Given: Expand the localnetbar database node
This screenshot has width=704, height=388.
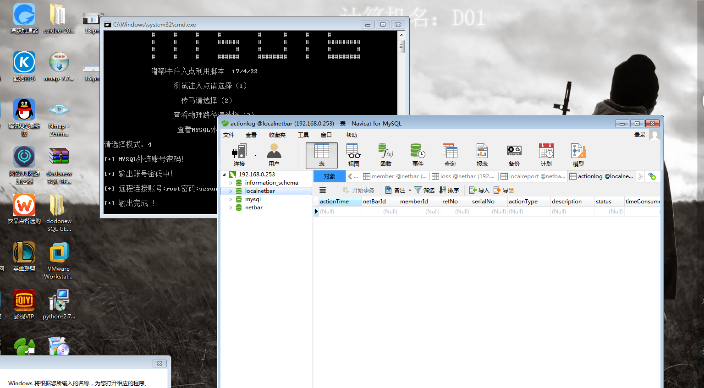Looking at the screenshot, I should coord(231,191).
